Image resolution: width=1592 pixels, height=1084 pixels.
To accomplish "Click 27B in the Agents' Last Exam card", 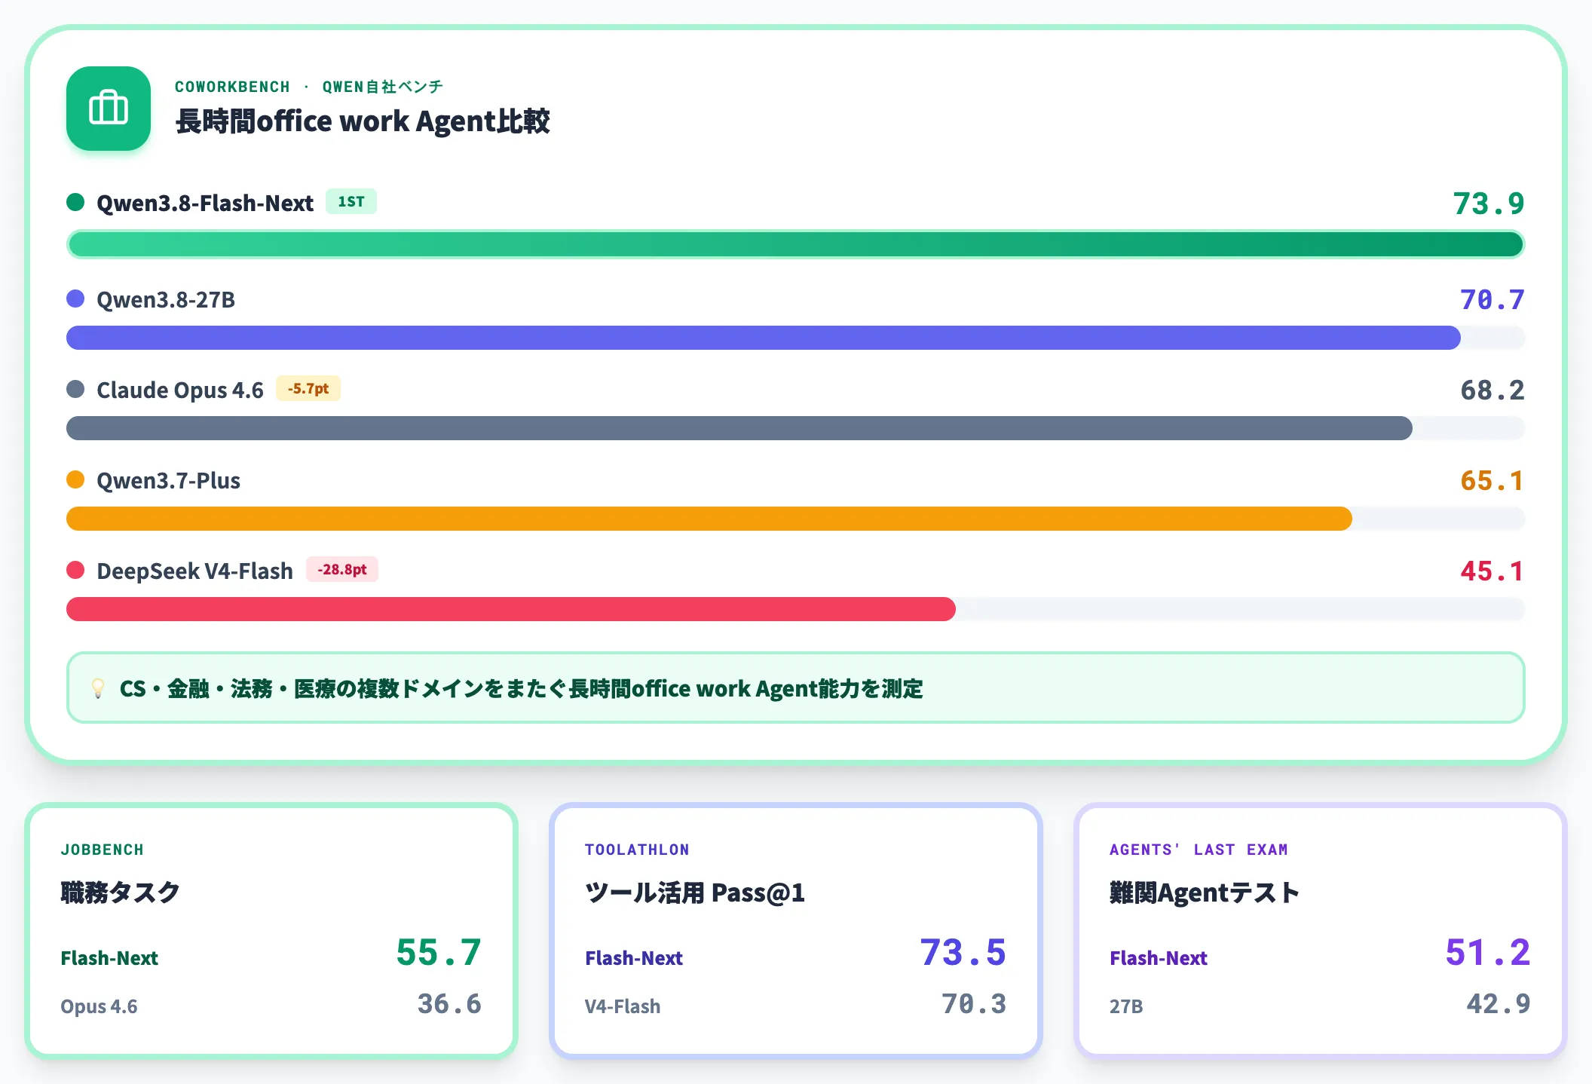I will 1126,1006.
